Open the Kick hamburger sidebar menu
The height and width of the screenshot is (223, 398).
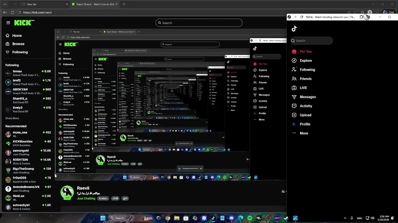(x=8, y=23)
